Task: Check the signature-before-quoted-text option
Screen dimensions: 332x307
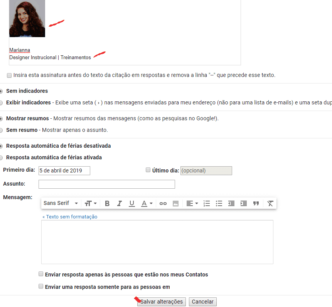Action: [9, 75]
